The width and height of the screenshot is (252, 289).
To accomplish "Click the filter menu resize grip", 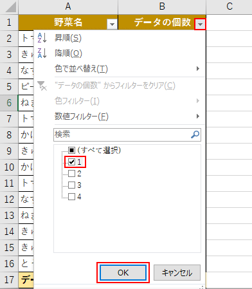I will click(202, 287).
